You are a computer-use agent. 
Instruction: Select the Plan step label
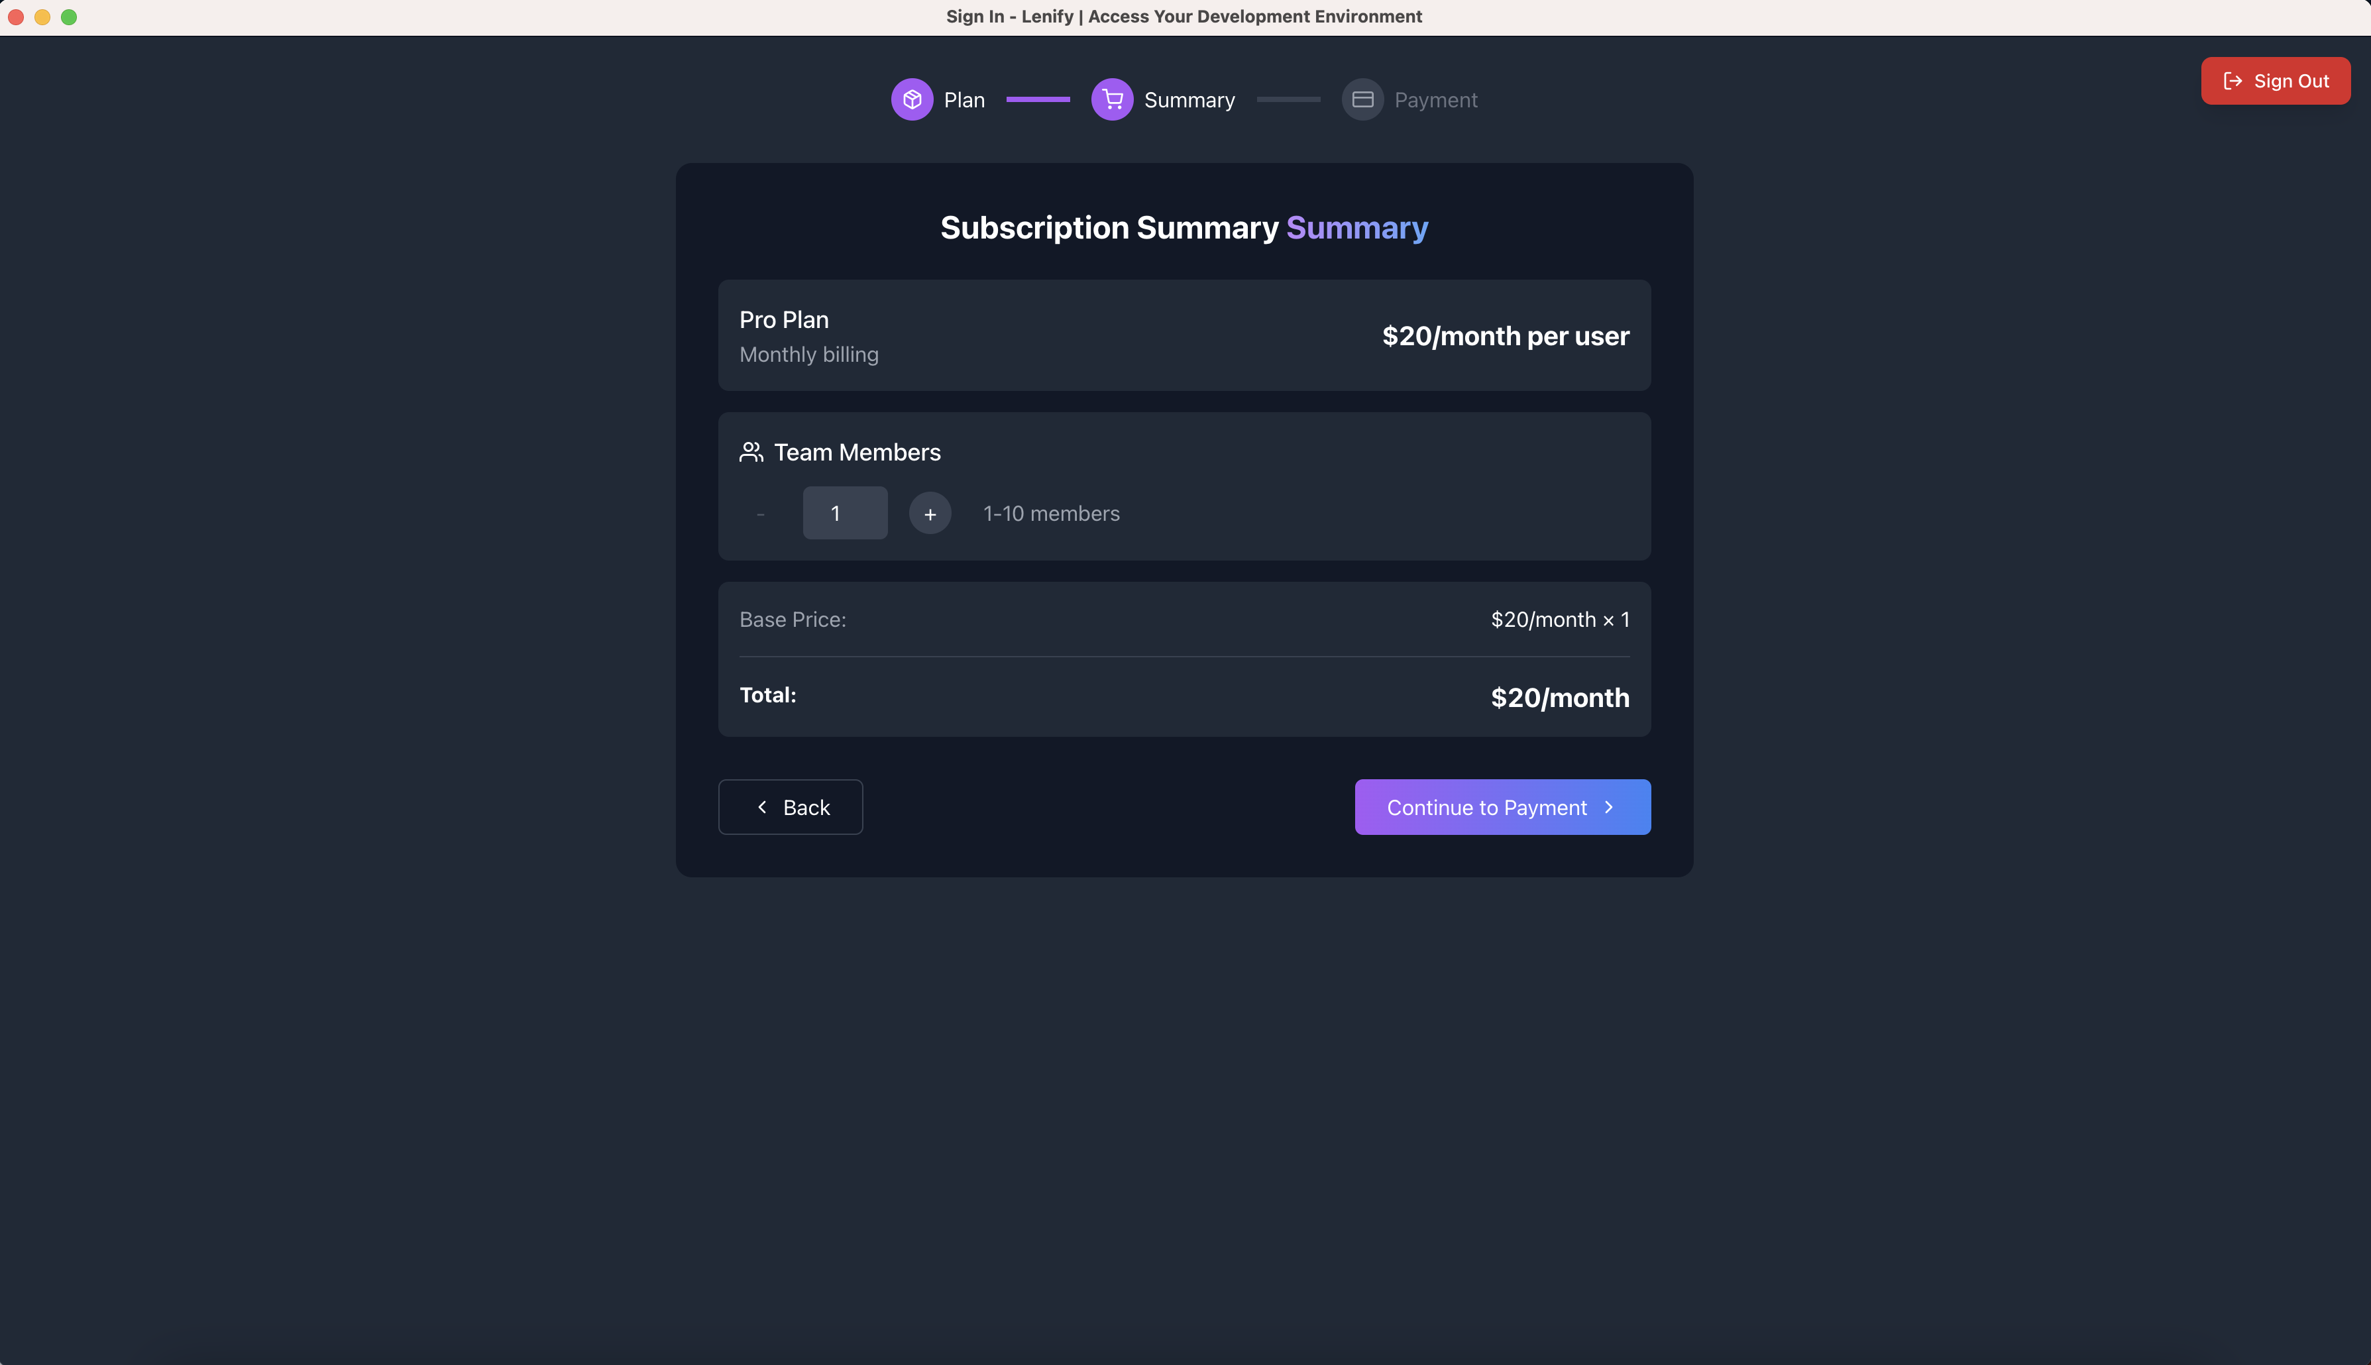click(965, 99)
